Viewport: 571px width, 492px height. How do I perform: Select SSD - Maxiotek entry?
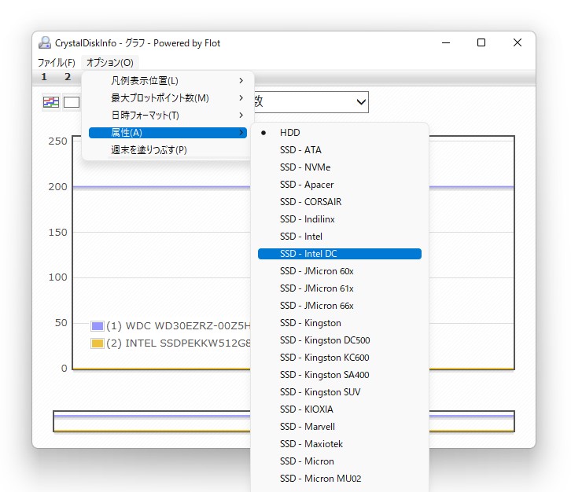coord(340,444)
